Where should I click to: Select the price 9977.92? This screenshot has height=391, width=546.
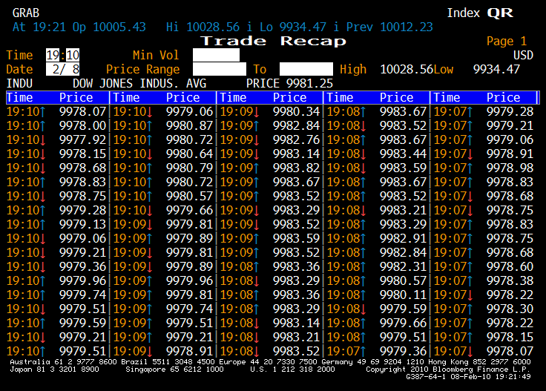point(82,139)
